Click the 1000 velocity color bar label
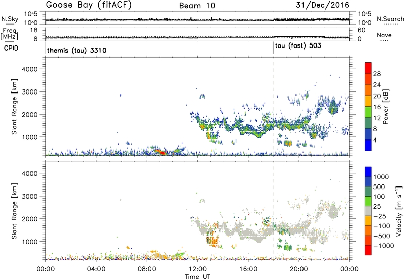 coord(381,177)
